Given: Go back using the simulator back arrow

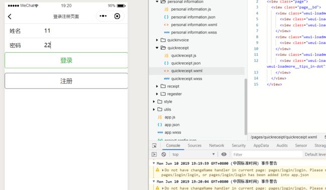Looking at the screenshot, I should pos(10,17).
